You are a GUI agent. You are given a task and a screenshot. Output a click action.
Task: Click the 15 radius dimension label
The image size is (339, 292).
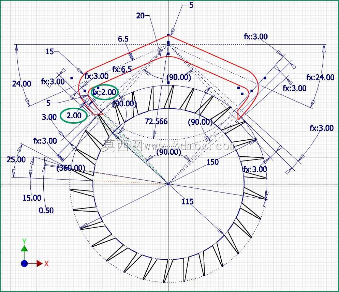(x=49, y=51)
